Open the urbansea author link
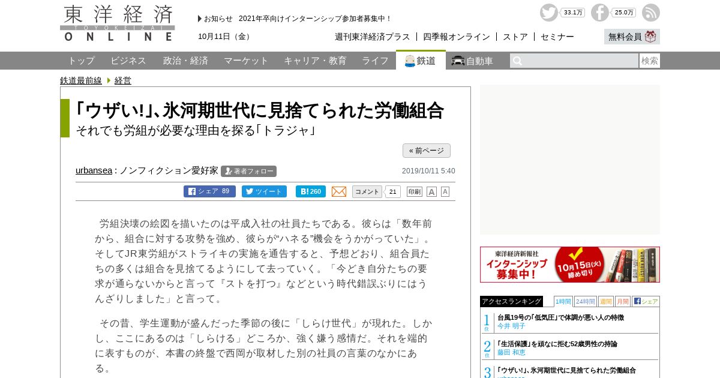Image resolution: width=720 pixels, height=378 pixels. [x=94, y=170]
